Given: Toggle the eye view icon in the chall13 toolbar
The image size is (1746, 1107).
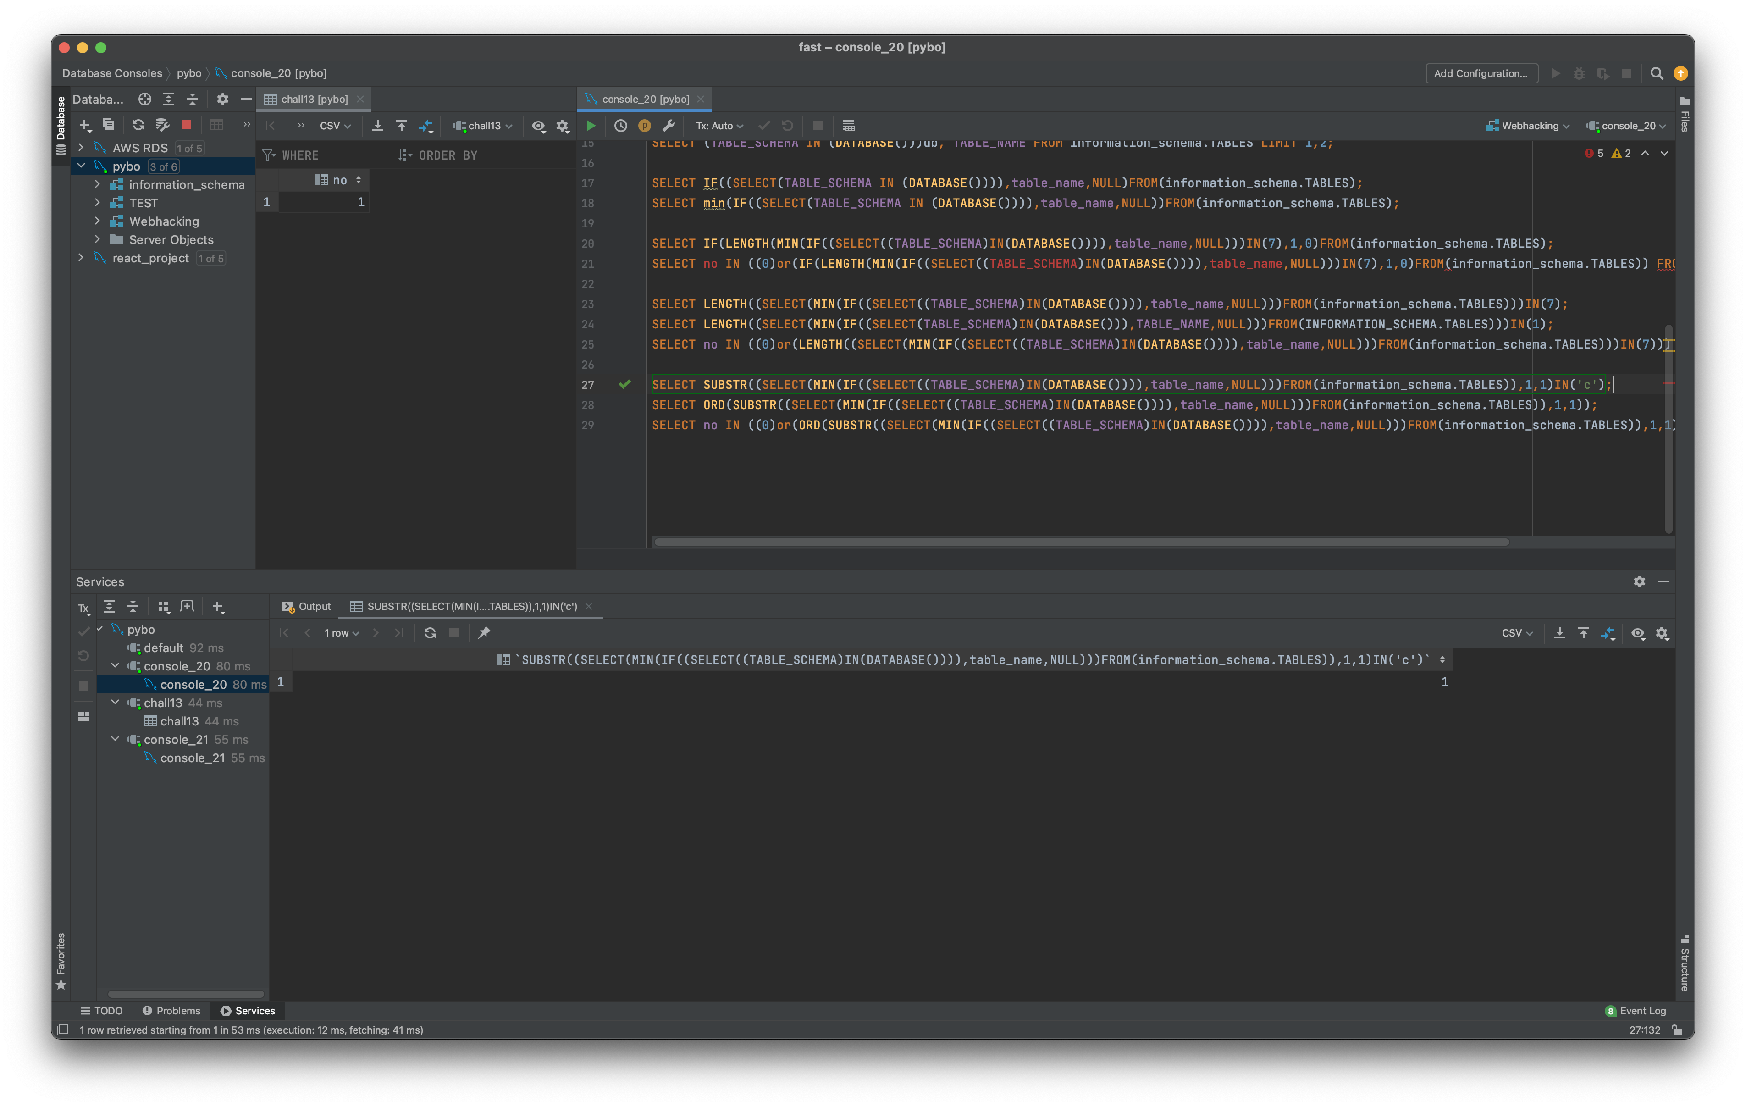Looking at the screenshot, I should pyautogui.click(x=538, y=126).
